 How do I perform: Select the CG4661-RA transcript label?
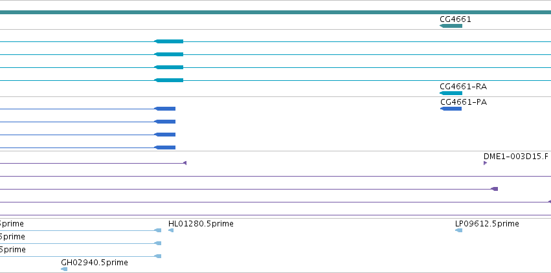[463, 87]
